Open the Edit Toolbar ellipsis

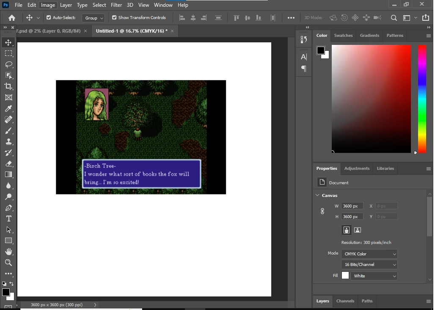(x=8, y=274)
